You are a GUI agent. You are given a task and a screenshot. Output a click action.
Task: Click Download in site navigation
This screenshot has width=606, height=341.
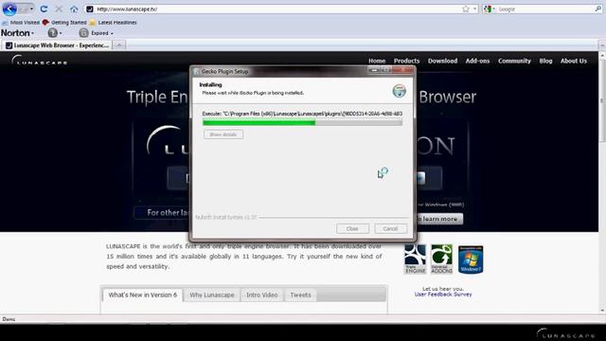point(442,61)
